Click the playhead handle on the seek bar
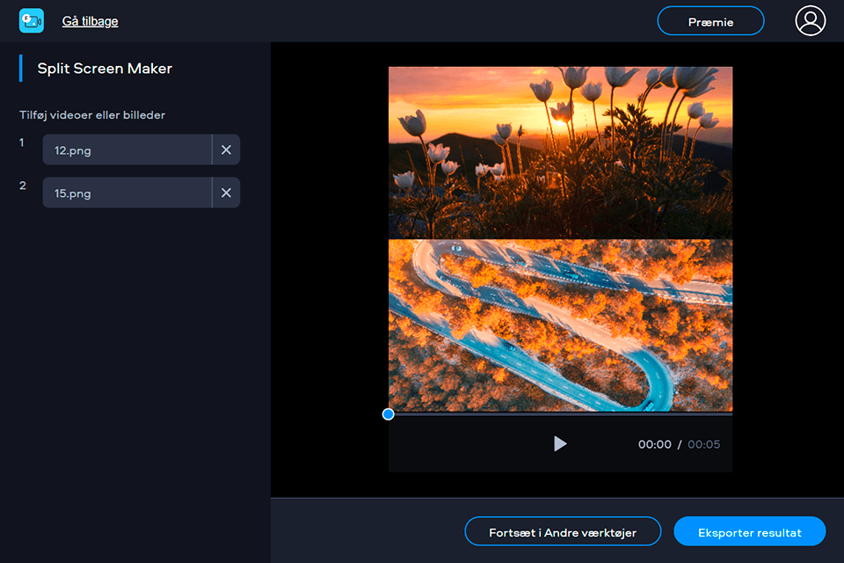The width and height of the screenshot is (844, 563). click(x=388, y=413)
